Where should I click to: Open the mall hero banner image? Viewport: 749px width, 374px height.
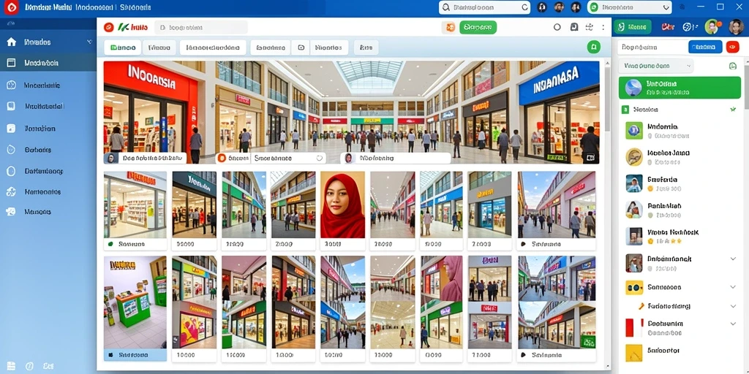point(351,112)
